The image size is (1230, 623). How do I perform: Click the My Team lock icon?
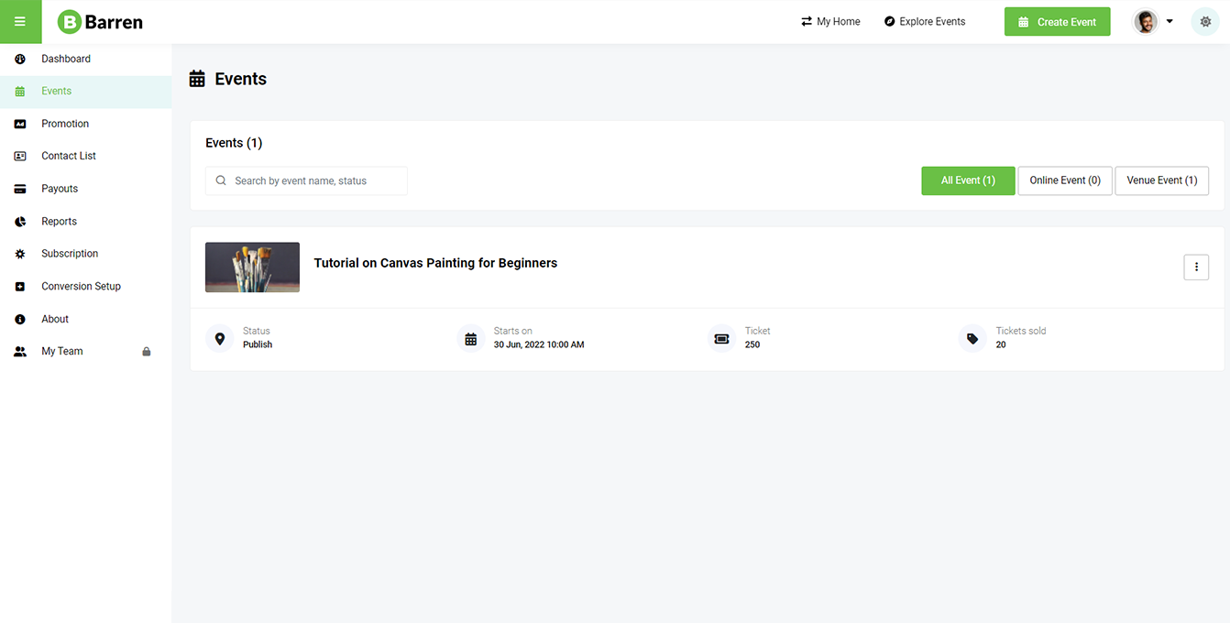pos(147,352)
